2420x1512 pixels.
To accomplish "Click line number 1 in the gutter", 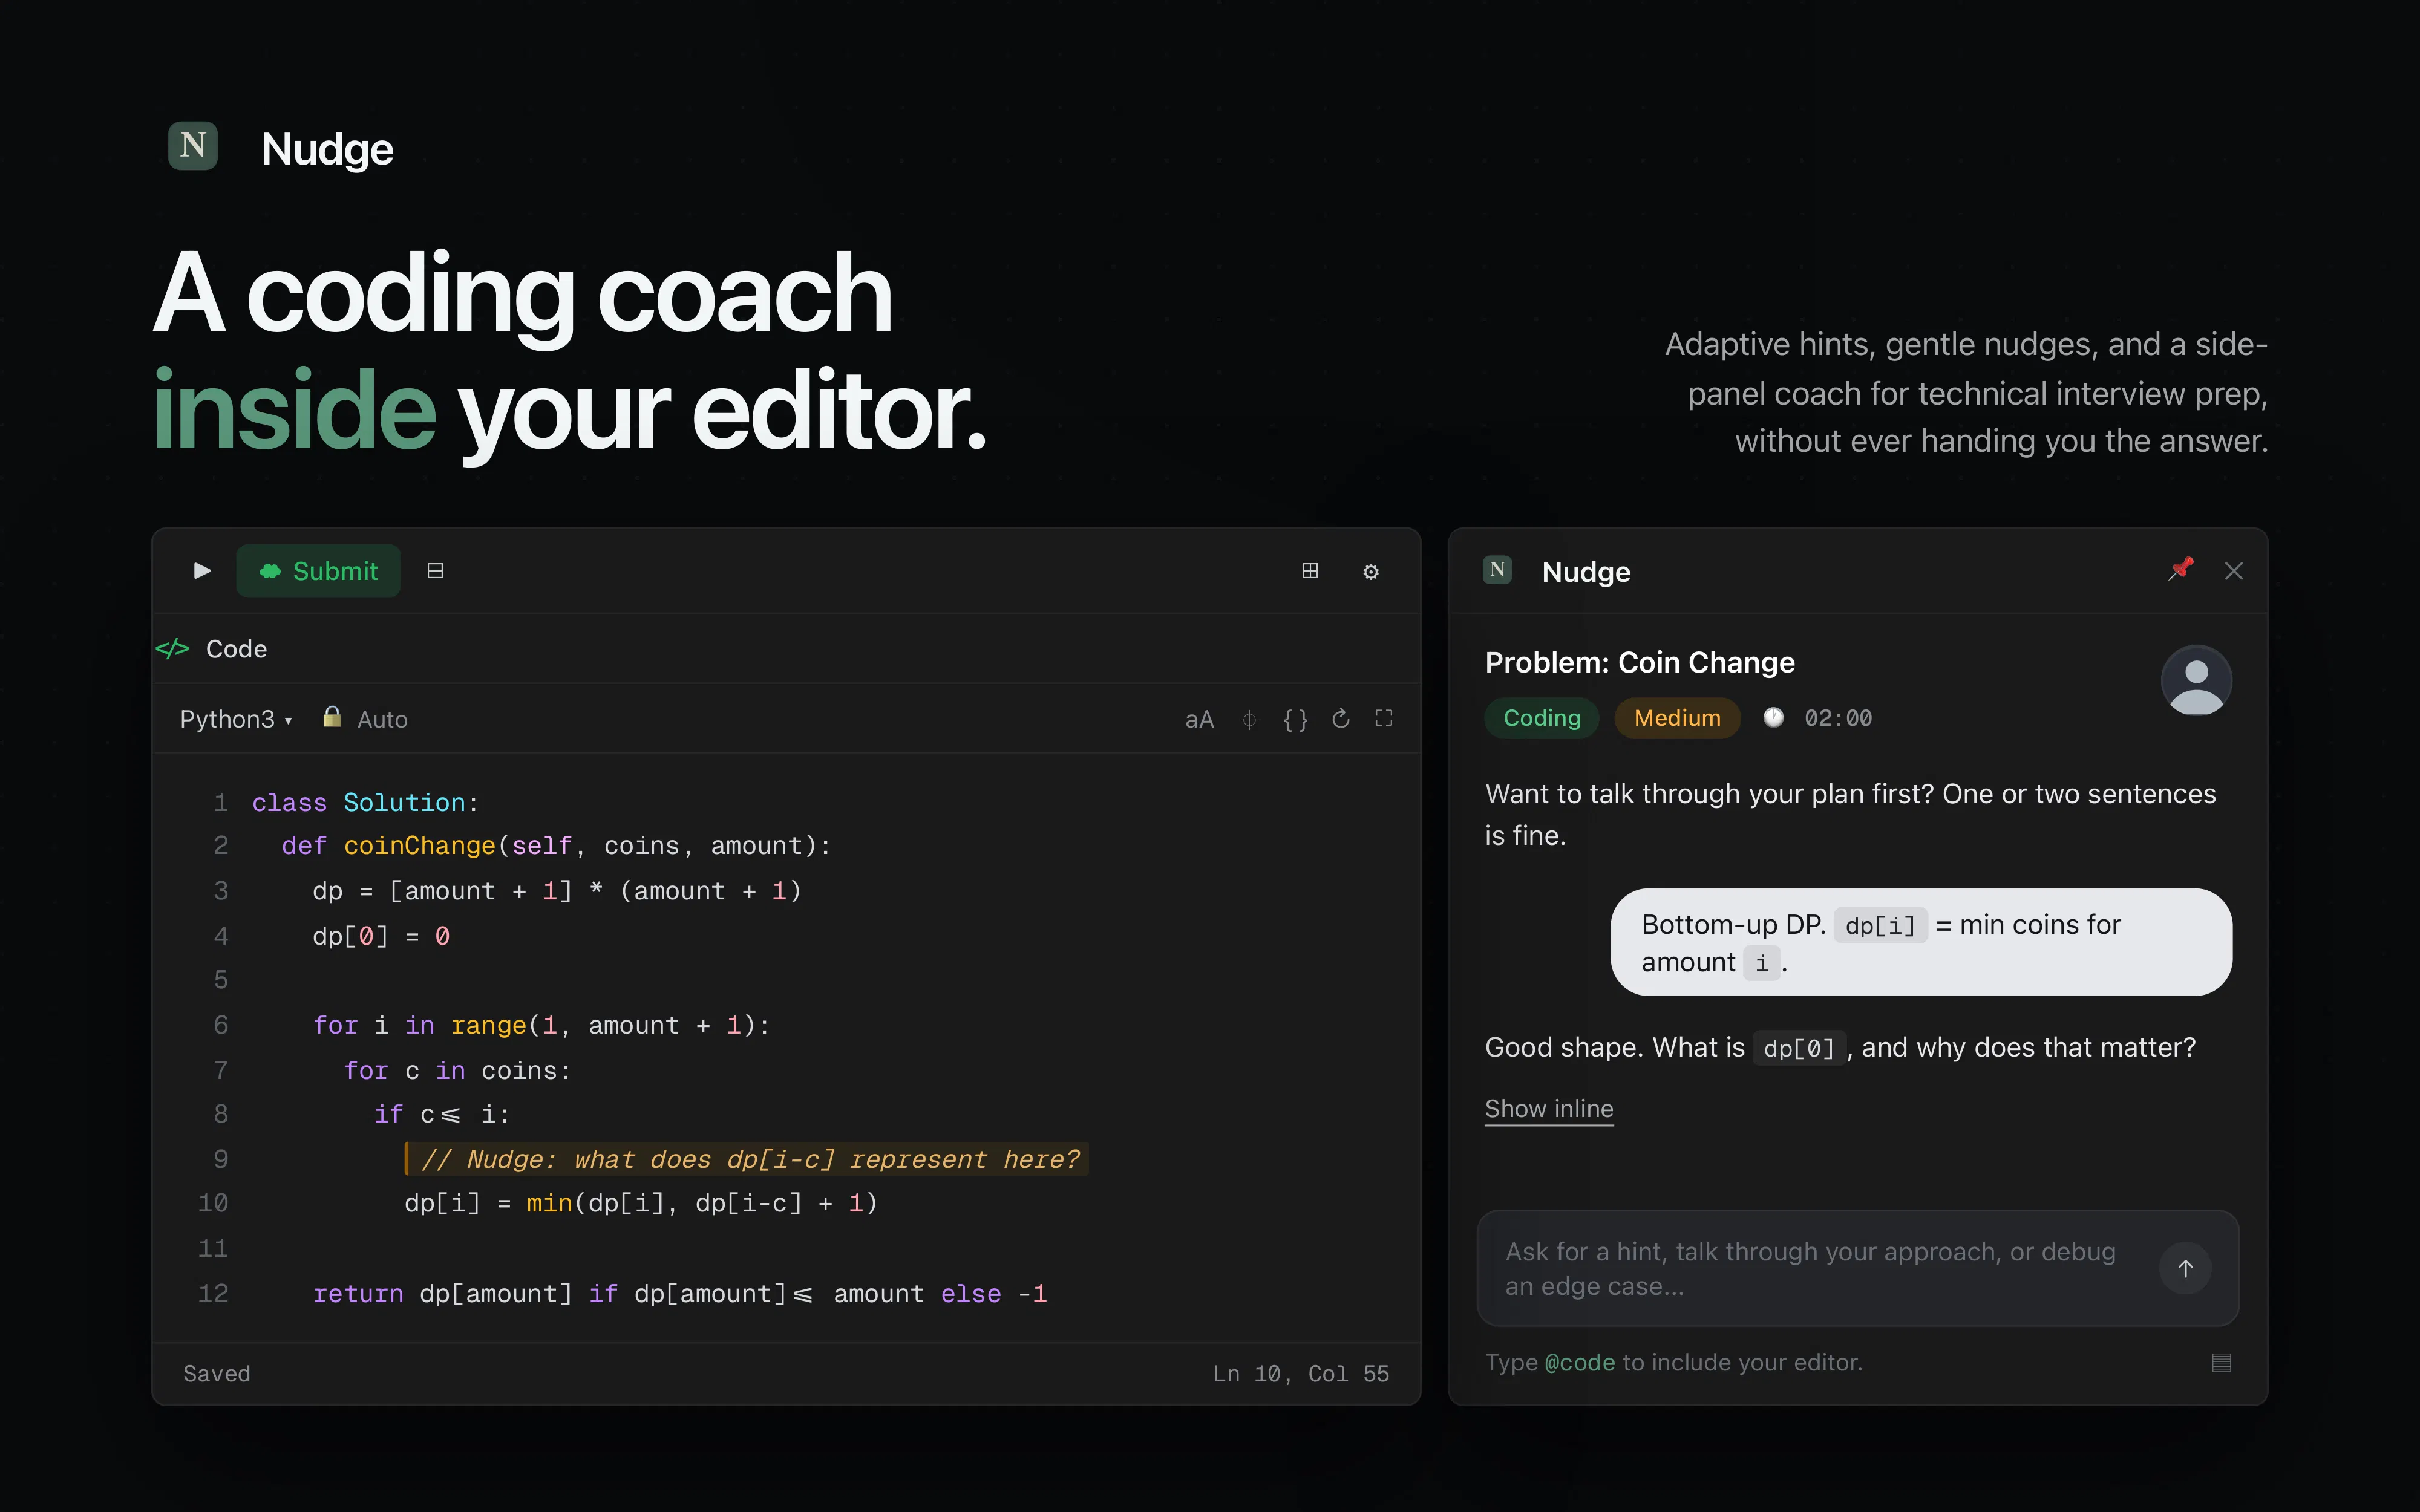I will pyautogui.click(x=220, y=803).
